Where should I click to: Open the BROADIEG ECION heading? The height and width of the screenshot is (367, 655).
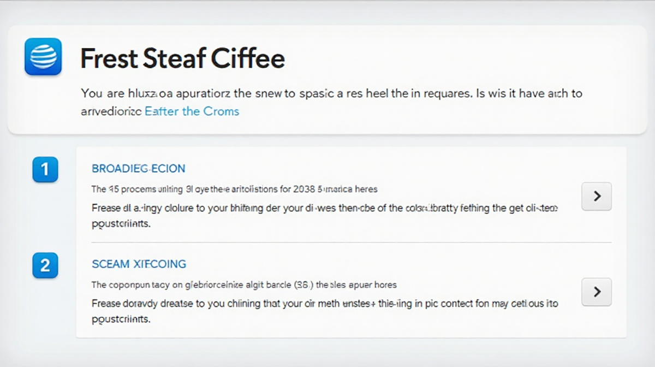tap(139, 168)
